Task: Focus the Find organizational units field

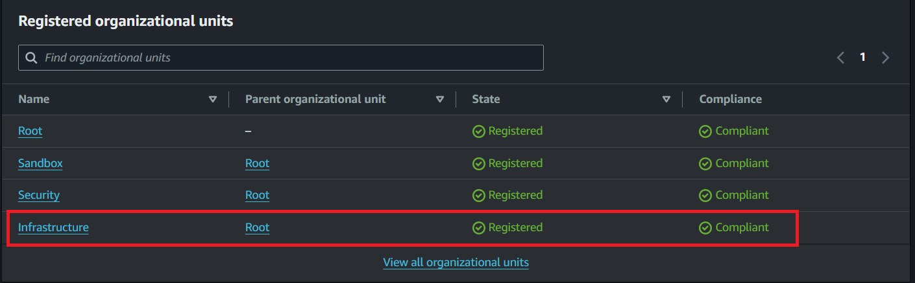Action: (281, 58)
